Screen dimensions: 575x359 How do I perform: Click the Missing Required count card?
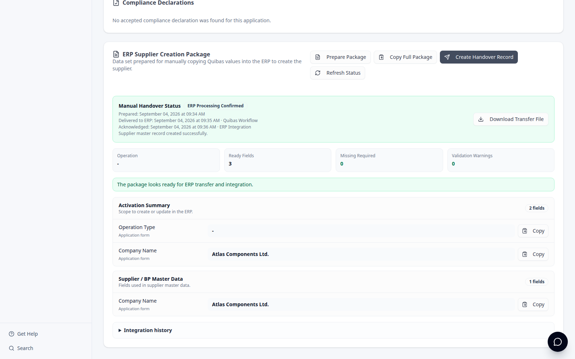click(x=389, y=160)
